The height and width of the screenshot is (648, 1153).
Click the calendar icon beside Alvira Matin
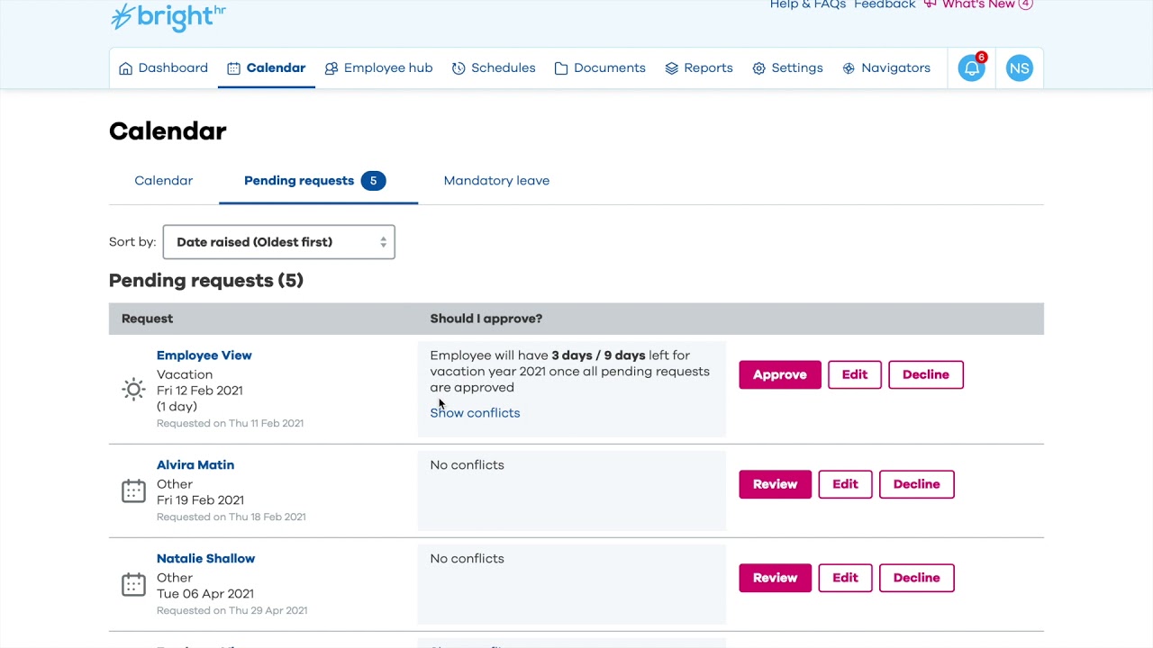click(x=133, y=490)
